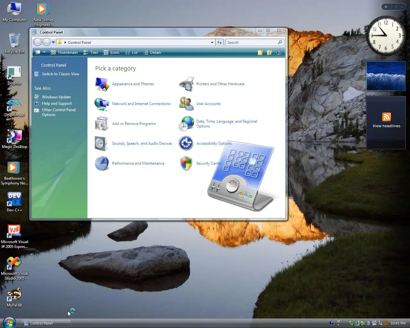
Task: Click the Security Center text link
Action: [x=209, y=163]
